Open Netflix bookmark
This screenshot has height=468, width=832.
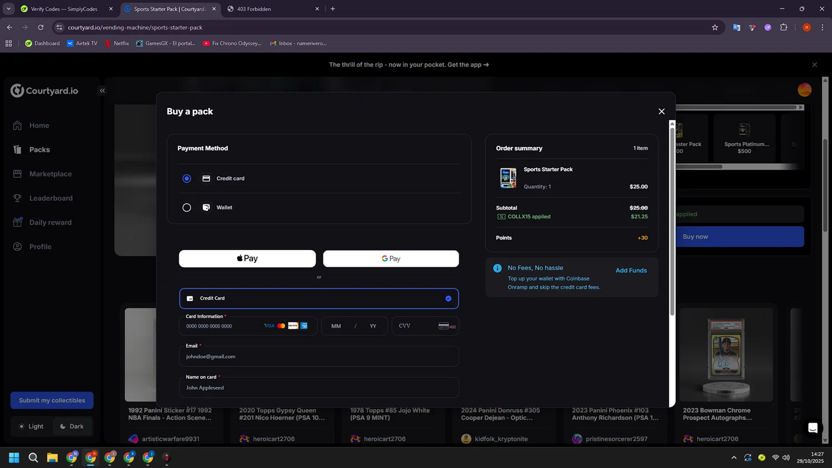(x=117, y=43)
